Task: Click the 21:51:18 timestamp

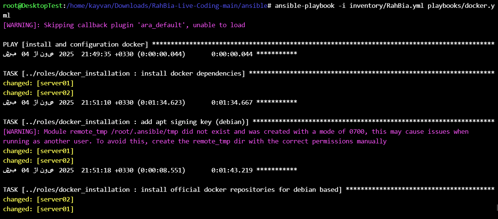Action: point(96,170)
